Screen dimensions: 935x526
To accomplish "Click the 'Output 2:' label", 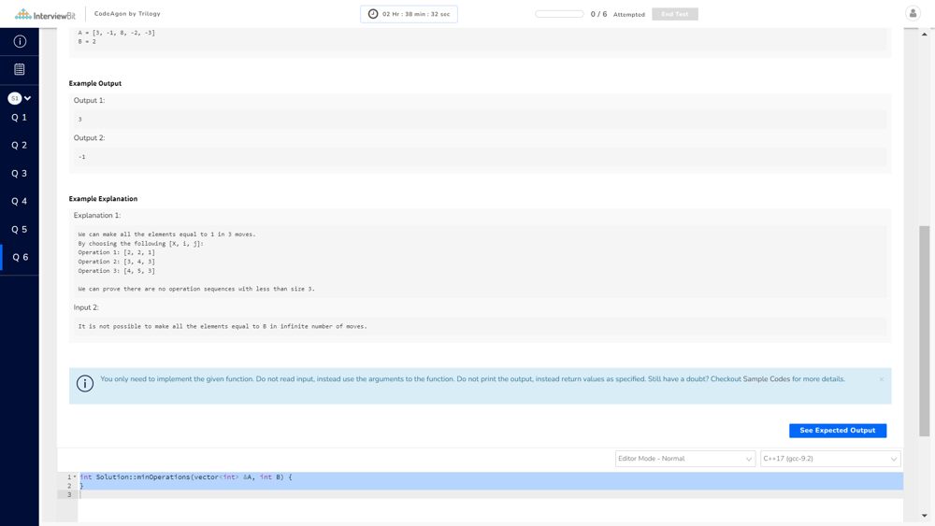I will point(90,138).
